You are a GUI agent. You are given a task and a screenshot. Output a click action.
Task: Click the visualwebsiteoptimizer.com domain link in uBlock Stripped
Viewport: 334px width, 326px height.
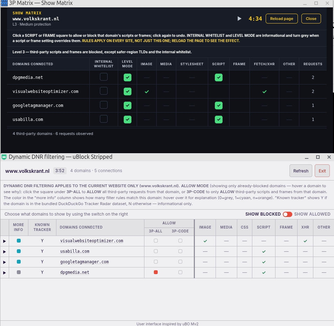tap(91, 241)
